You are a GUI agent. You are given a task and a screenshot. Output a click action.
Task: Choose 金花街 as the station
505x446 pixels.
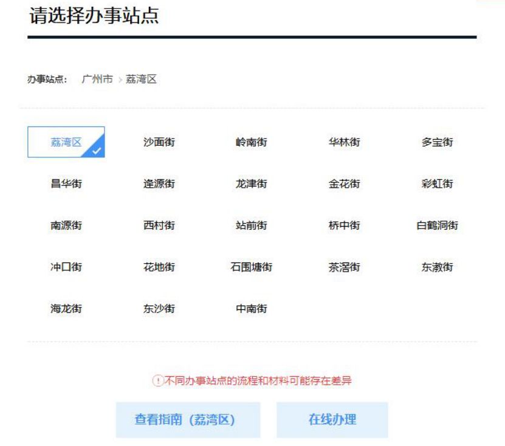(344, 184)
